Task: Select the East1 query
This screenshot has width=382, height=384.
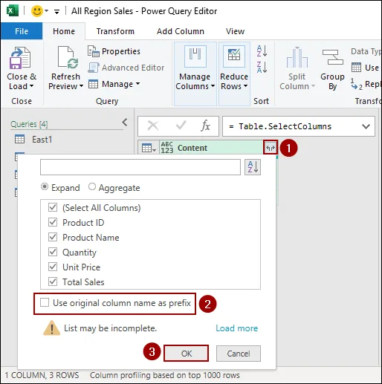Action: 42,140
